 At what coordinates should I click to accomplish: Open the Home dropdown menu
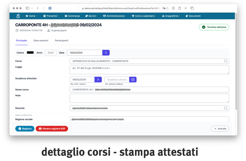coord(31,16)
